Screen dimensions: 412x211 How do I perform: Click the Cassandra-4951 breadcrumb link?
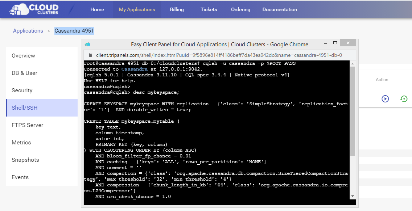pyautogui.click(x=74, y=31)
